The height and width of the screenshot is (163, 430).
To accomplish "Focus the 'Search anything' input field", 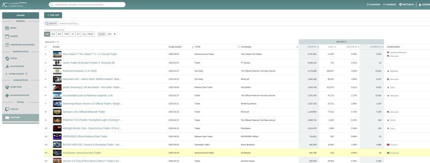I will pos(244,23).
